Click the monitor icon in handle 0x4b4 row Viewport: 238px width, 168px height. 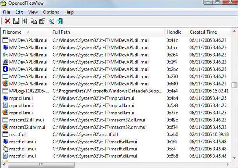[5, 98]
